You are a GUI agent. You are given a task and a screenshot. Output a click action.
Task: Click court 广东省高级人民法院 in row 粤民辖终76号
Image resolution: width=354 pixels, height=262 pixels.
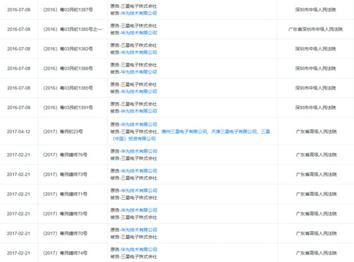(x=316, y=155)
